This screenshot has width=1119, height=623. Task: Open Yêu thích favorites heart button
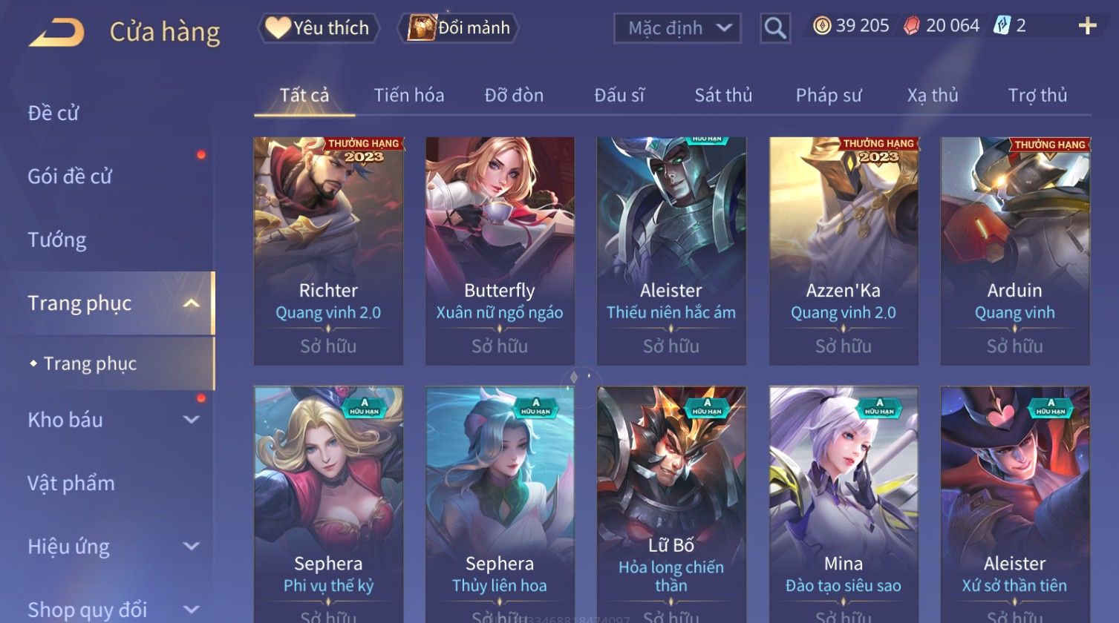pyautogui.click(x=318, y=28)
